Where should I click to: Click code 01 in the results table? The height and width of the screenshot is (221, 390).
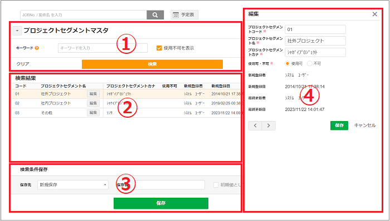point(17,94)
